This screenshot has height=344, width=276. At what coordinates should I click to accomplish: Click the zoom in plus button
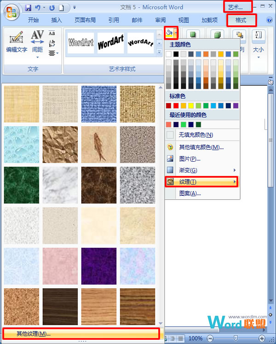tap(262, 338)
